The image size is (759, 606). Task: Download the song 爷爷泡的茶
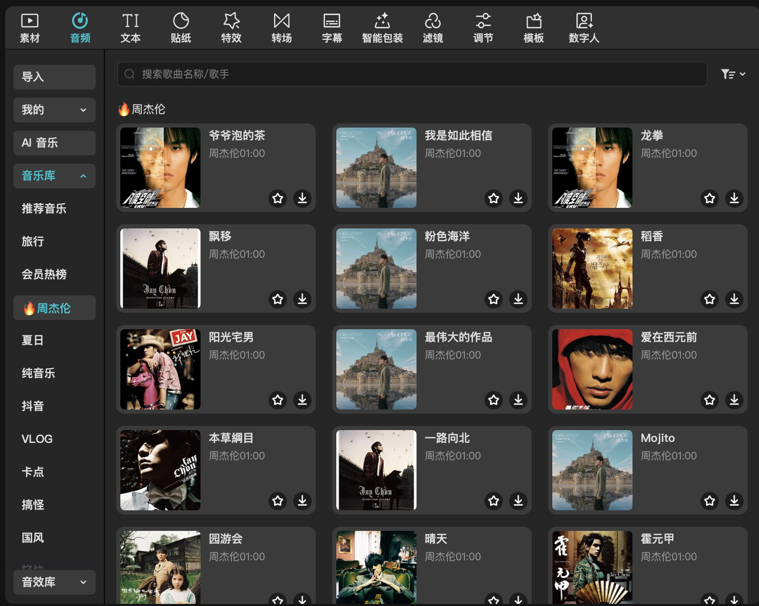302,198
